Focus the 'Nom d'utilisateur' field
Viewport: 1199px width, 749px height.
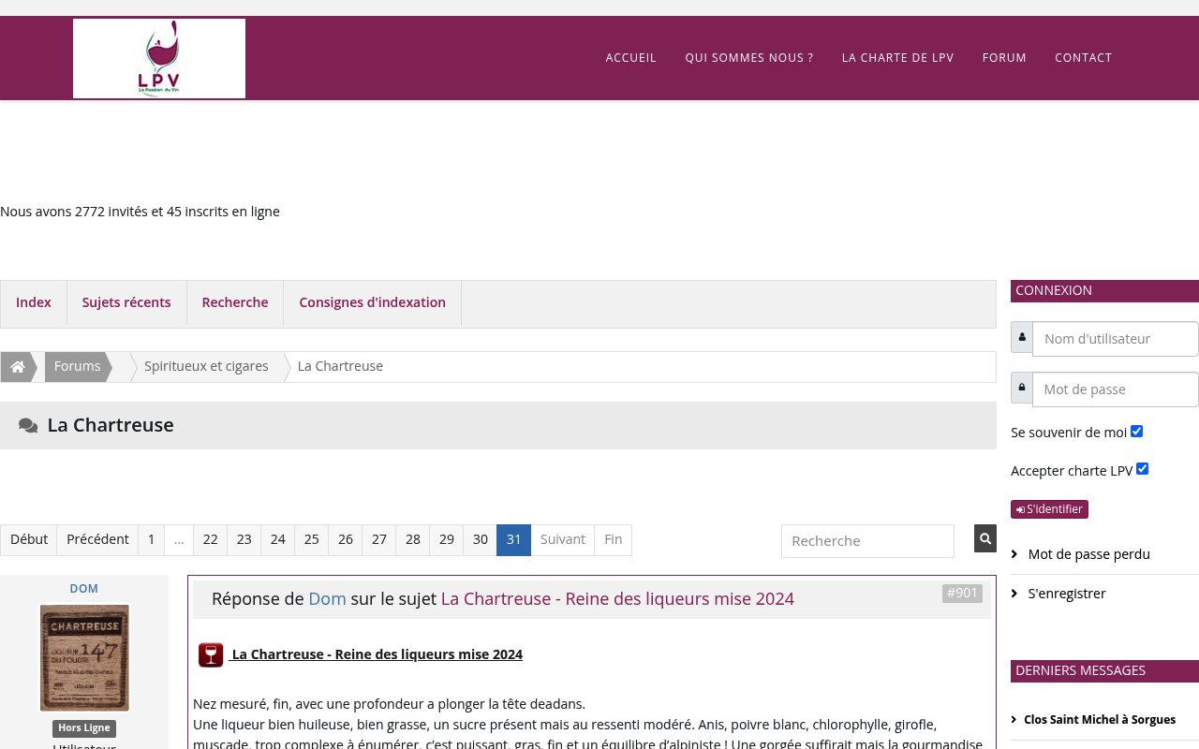(x=1116, y=339)
